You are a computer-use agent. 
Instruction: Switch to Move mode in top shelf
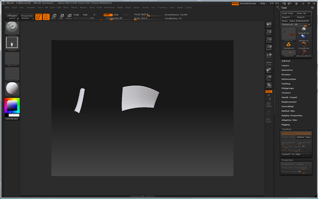(53, 17)
